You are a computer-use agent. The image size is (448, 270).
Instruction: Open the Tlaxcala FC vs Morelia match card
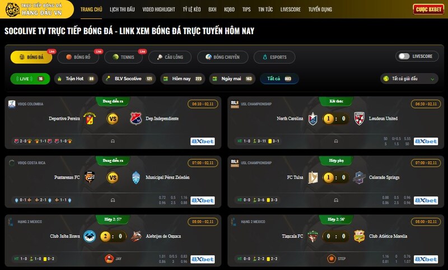[335, 240]
